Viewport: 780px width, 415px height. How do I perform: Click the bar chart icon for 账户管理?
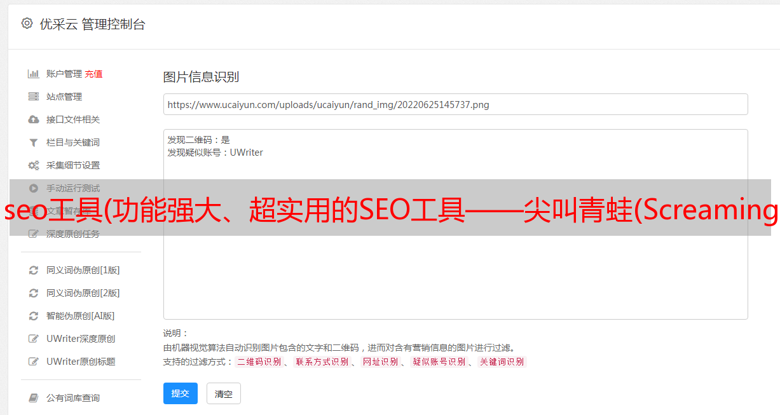point(34,74)
